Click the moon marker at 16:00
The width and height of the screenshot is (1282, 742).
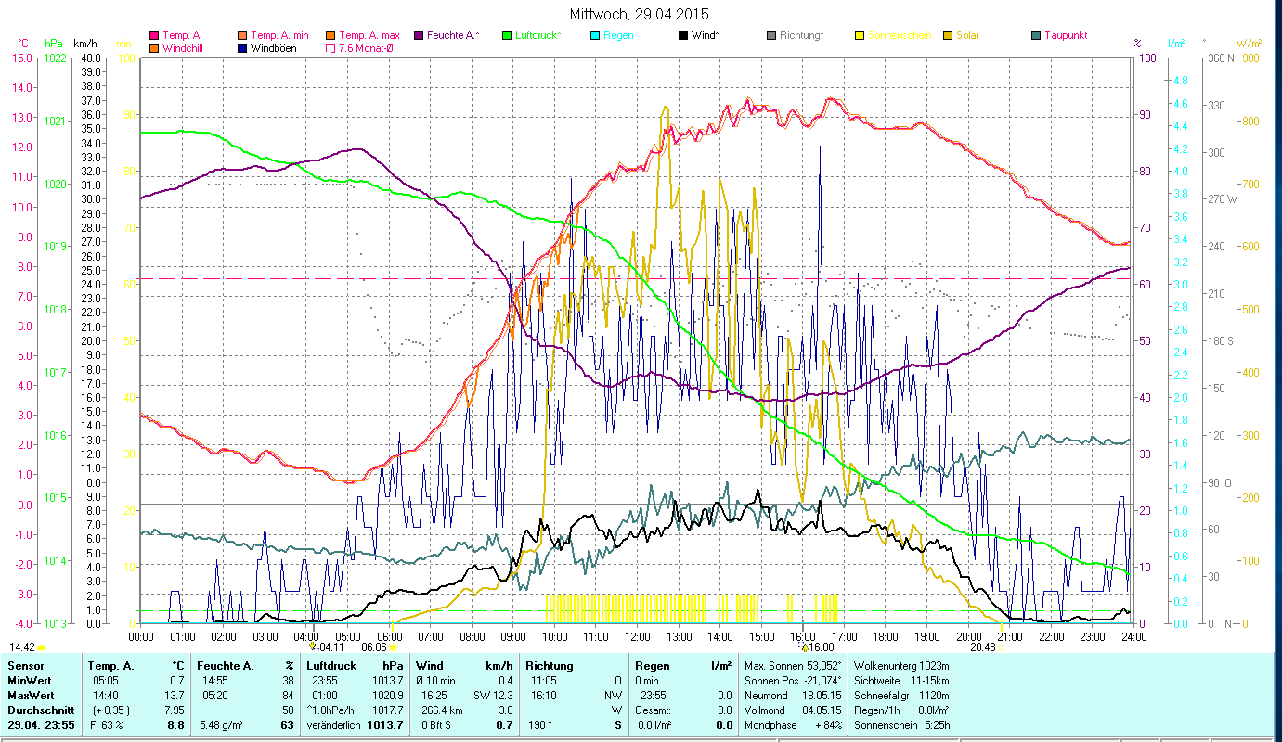(805, 646)
